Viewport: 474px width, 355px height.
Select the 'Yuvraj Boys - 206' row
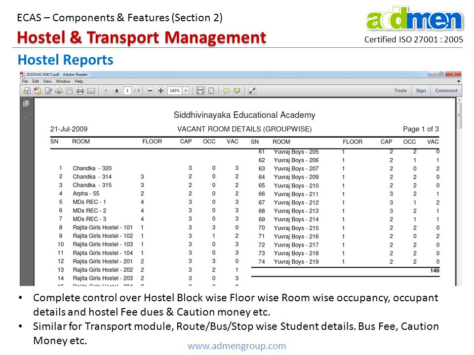coord(349,160)
